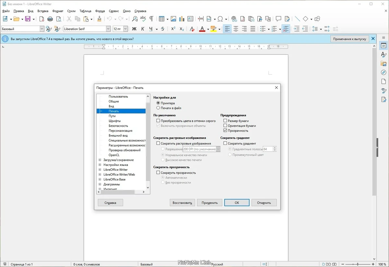Click the font color red swatch icon
The height and width of the screenshot is (267, 389).
202,29
